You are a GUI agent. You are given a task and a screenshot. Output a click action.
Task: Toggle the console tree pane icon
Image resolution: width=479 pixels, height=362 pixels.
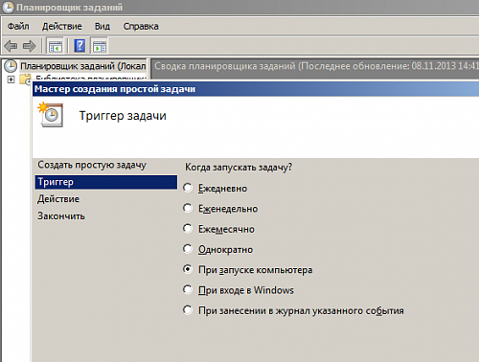pos(55,46)
